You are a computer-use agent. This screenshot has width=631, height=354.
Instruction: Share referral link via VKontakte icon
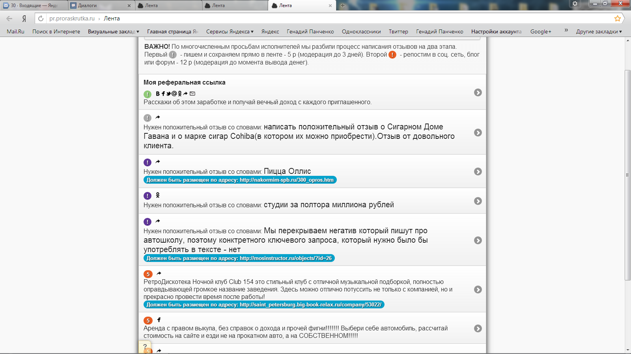click(158, 94)
